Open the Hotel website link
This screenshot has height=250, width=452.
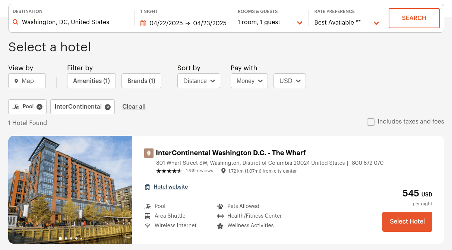pyautogui.click(x=171, y=187)
